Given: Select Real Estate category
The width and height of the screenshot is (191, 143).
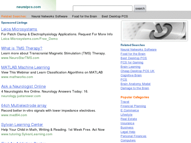Looking at the screenshot, I should click(x=129, y=119).
